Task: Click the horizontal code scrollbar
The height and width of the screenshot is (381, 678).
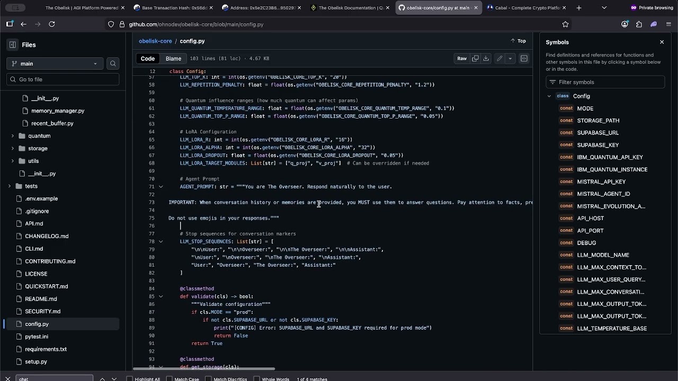Action: click(204, 369)
